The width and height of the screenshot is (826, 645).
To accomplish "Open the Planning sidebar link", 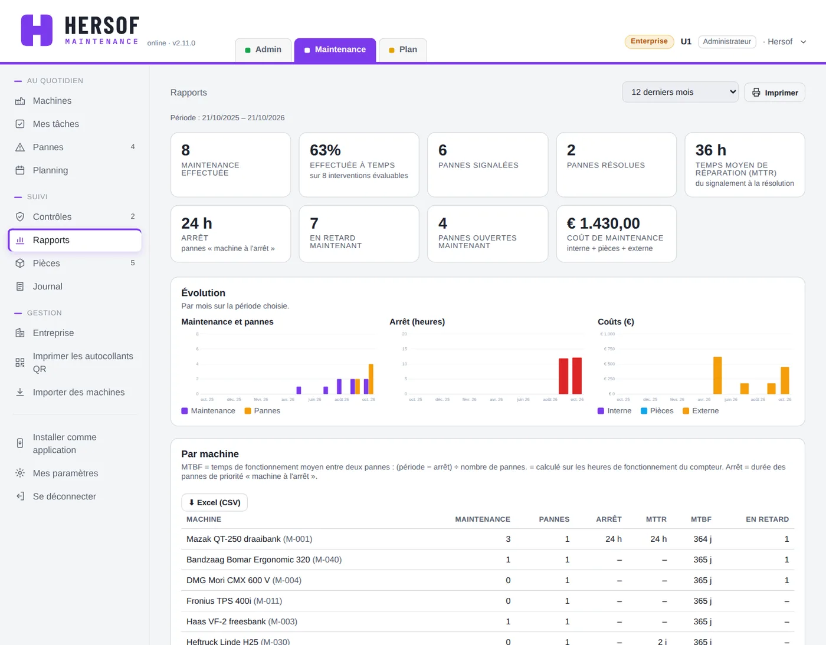I will pos(75,170).
